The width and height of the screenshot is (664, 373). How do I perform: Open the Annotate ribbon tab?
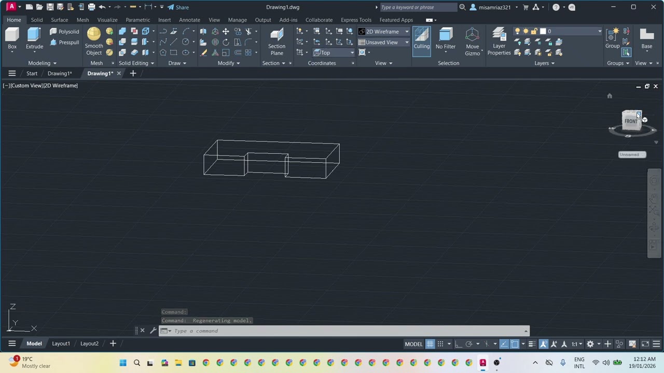(x=189, y=20)
